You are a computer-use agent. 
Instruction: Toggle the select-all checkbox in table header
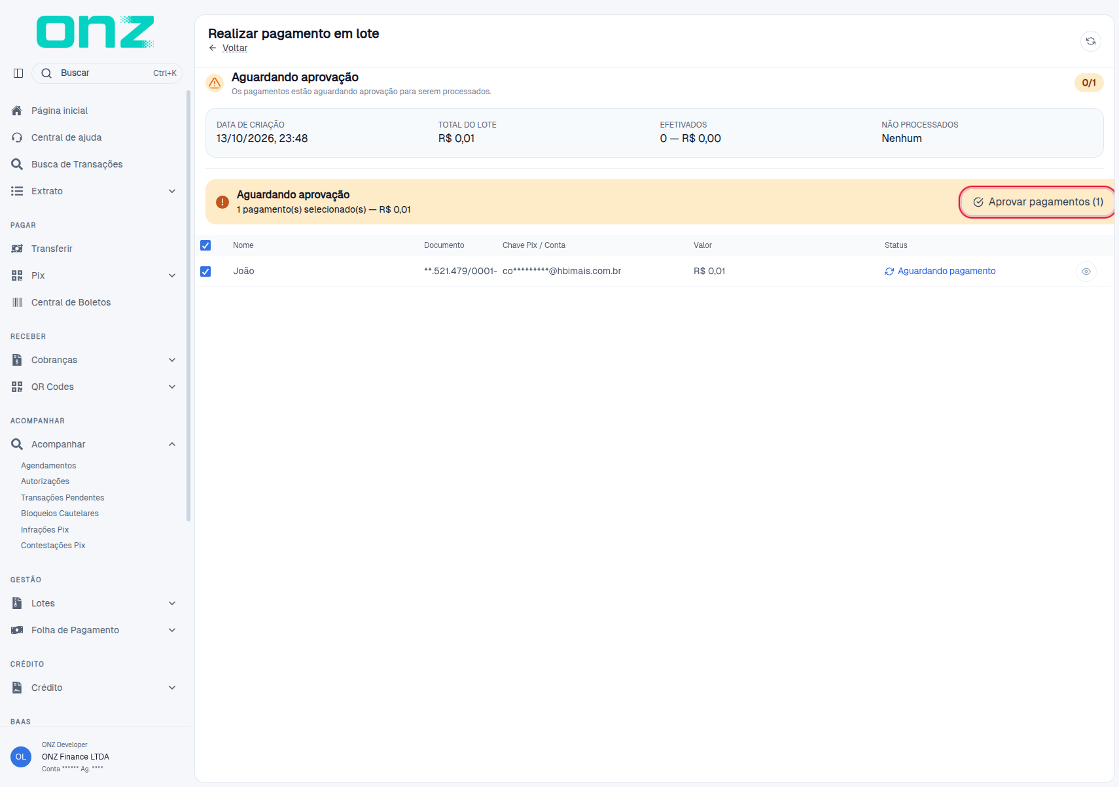[205, 245]
